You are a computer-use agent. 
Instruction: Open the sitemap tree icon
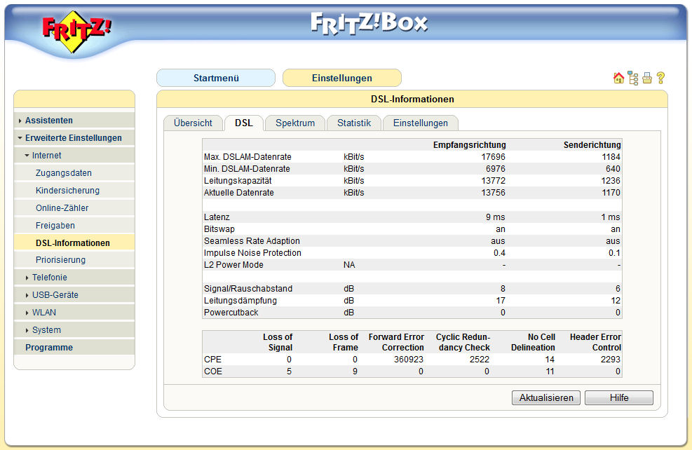[x=632, y=79]
